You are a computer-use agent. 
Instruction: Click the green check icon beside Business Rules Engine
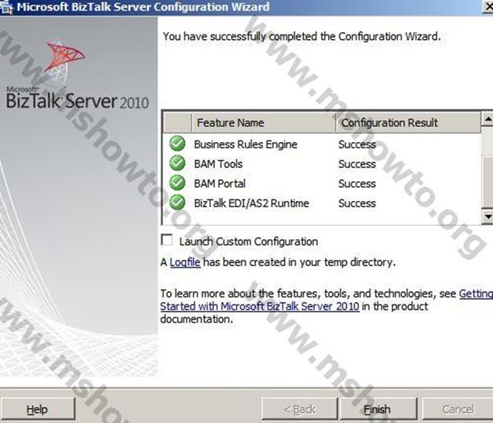click(177, 144)
